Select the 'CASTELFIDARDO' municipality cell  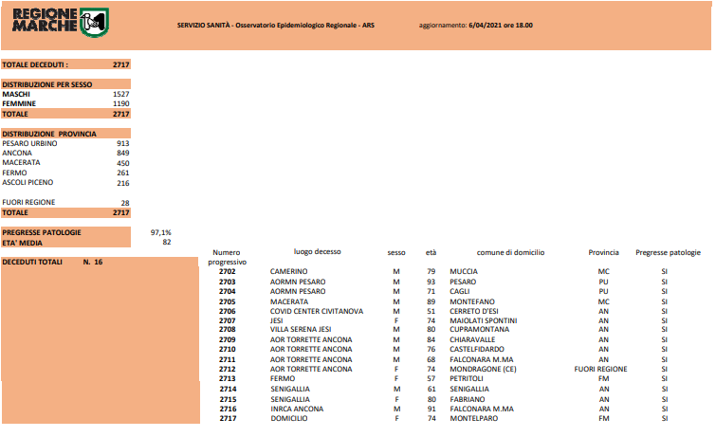pos(477,350)
